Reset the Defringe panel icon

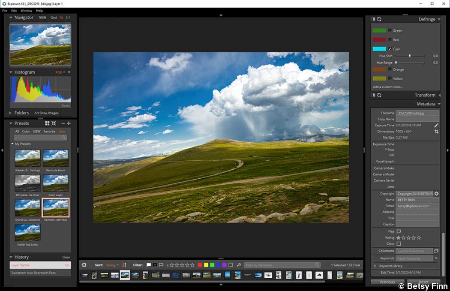pos(379,19)
